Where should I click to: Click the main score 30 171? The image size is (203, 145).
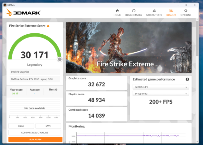[x=34, y=55]
